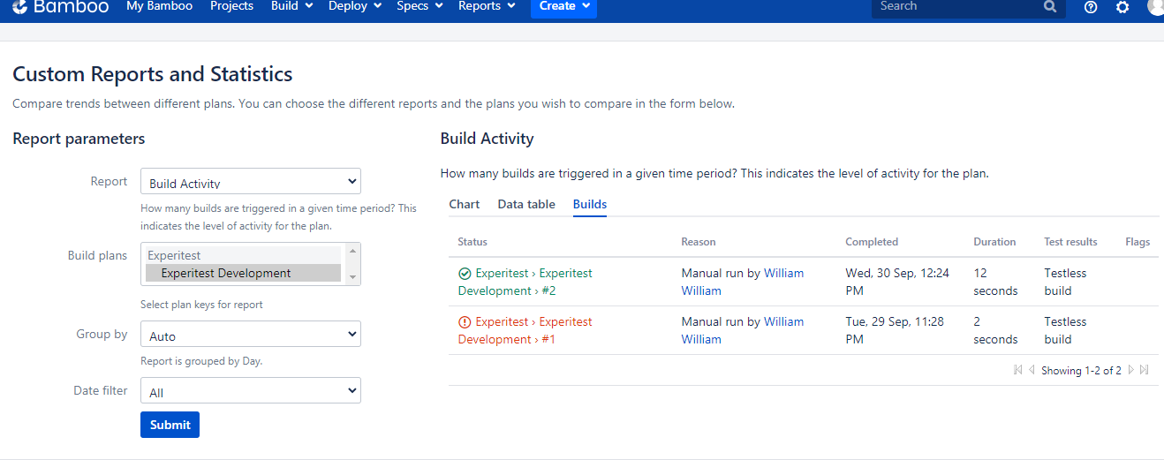
Task: Open the administration gear icon
Action: (1122, 7)
